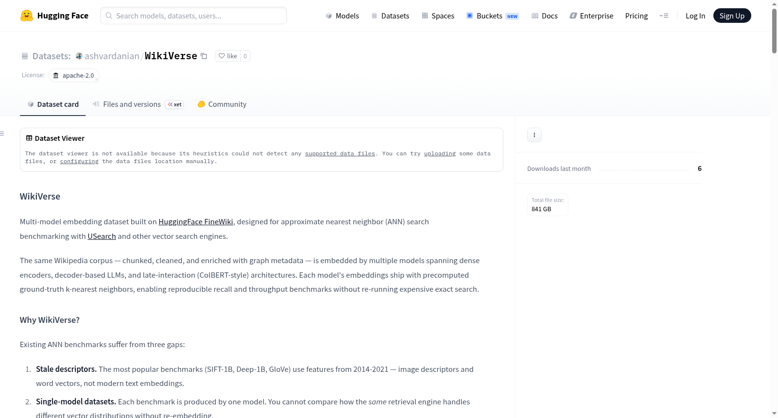This screenshot has height=418, width=778.
Task: Follow the uploading link
Action: (x=440, y=153)
